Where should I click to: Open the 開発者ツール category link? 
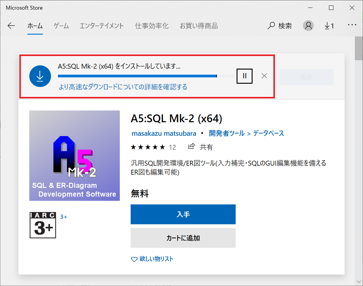coord(227,133)
